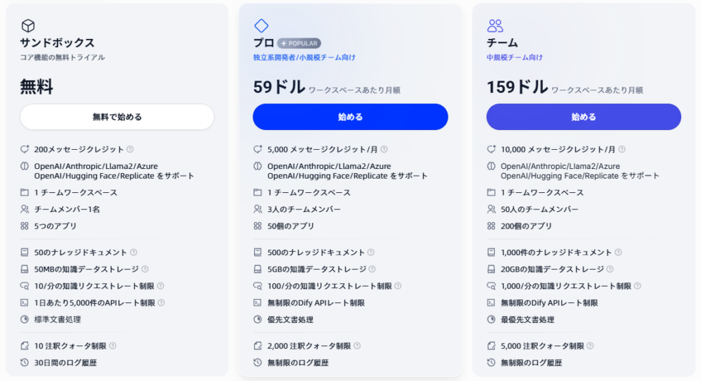Click the Team plan people icon
Viewport: 701px width, 381px height.
495,25
